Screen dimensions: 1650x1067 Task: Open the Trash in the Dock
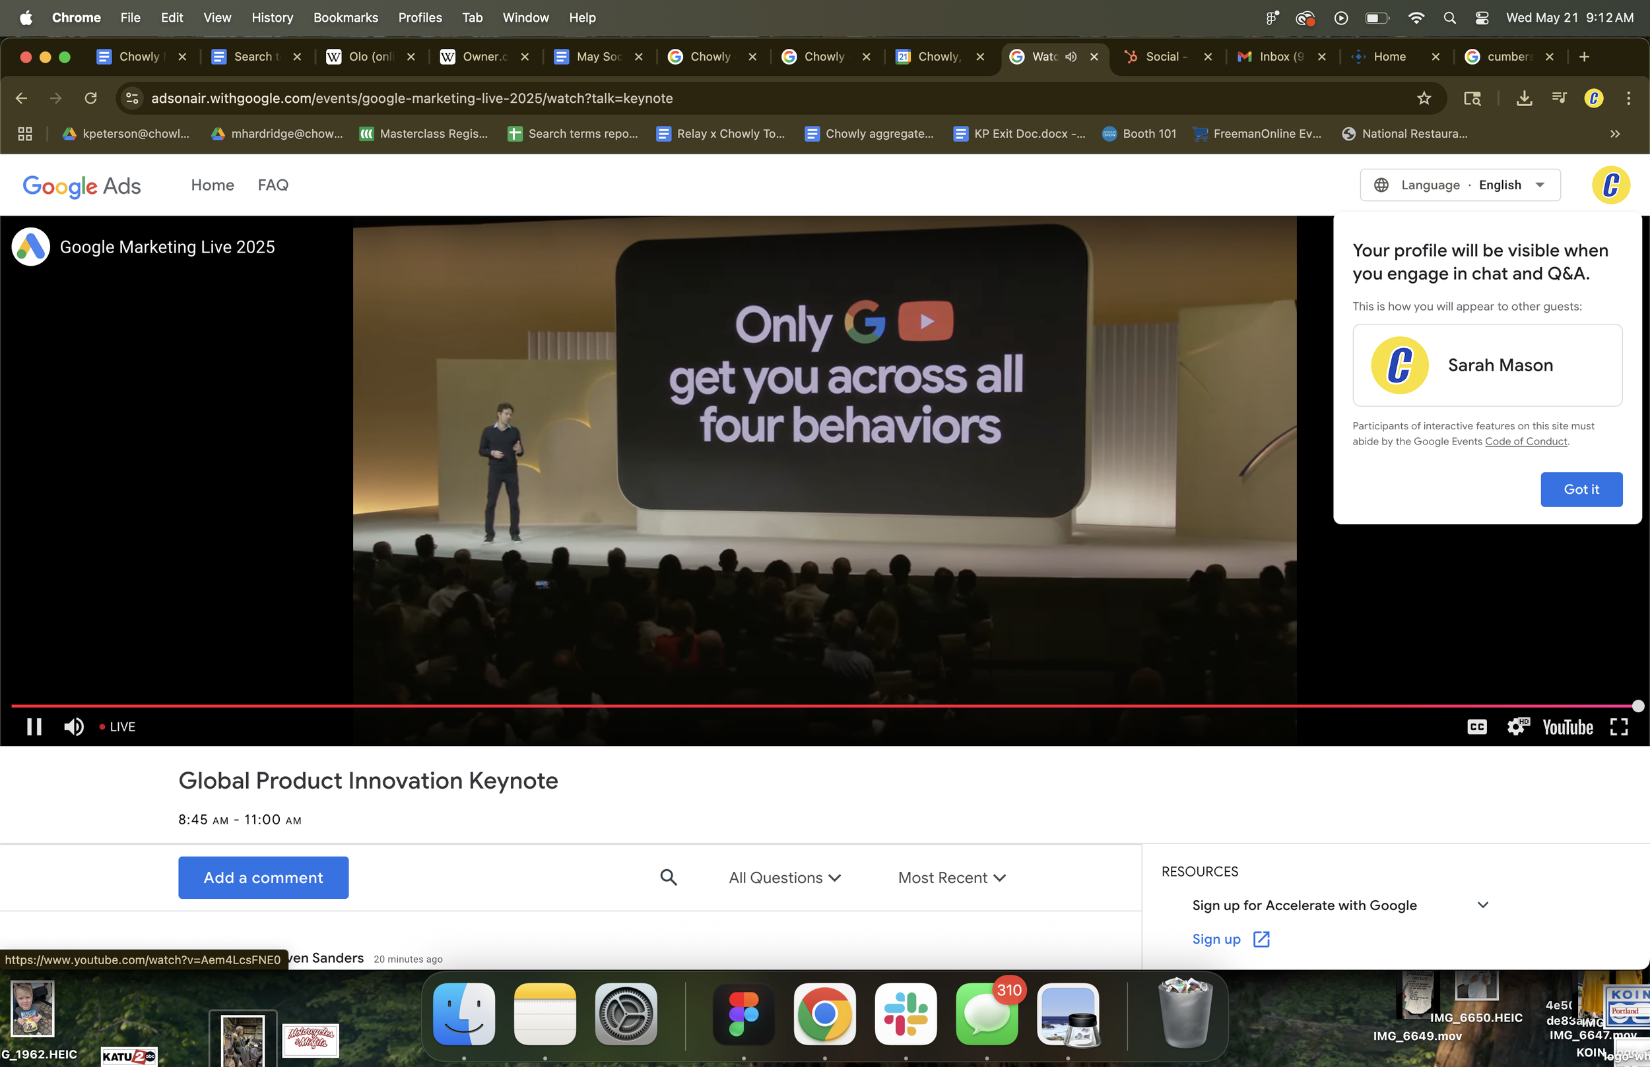point(1185,1013)
